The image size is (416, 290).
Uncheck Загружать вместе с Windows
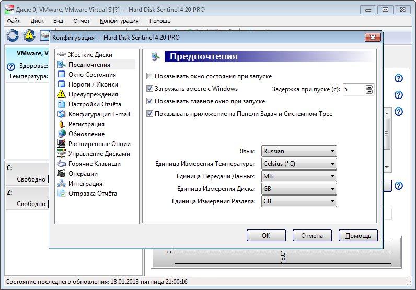(x=149, y=89)
